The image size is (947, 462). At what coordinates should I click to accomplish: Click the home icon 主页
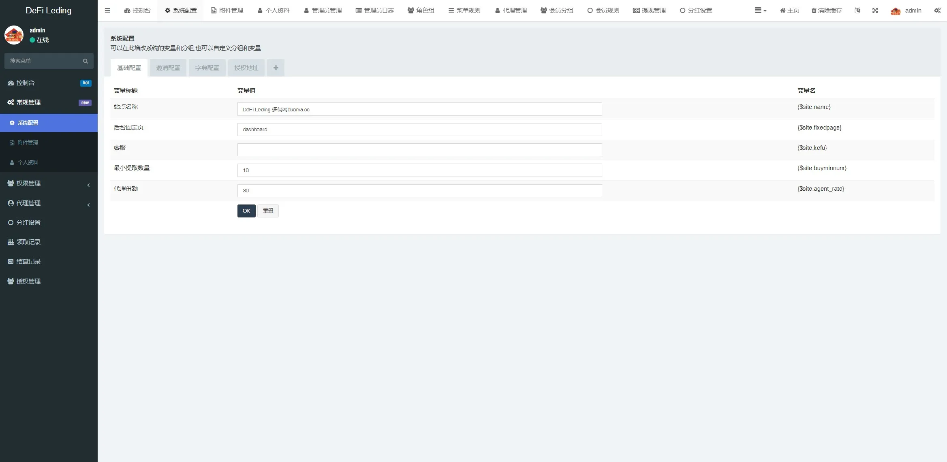pos(782,11)
